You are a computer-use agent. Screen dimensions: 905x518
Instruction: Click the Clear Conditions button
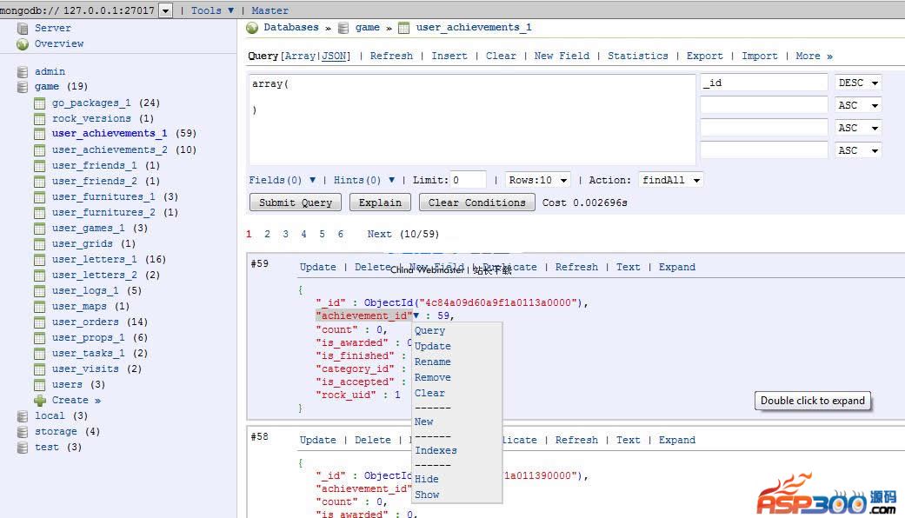pyautogui.click(x=476, y=203)
